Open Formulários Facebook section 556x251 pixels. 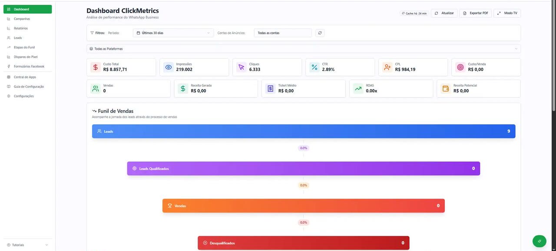tap(27, 66)
